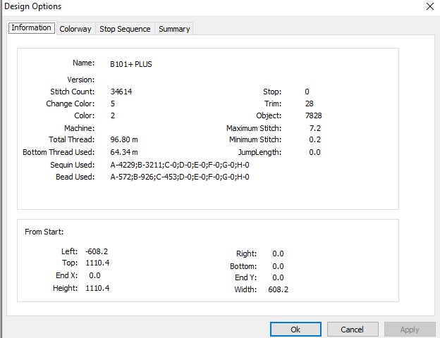Screen dimensions: 440x338
Task: Click the Trim value 28
Action: point(310,104)
